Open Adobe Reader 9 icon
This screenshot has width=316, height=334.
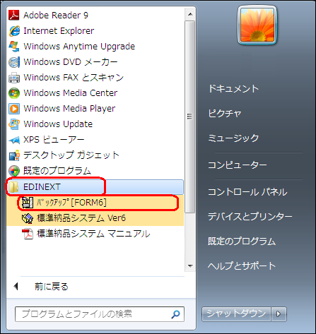[x=14, y=16]
